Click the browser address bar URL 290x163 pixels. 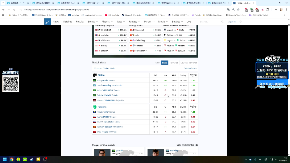(57, 9)
